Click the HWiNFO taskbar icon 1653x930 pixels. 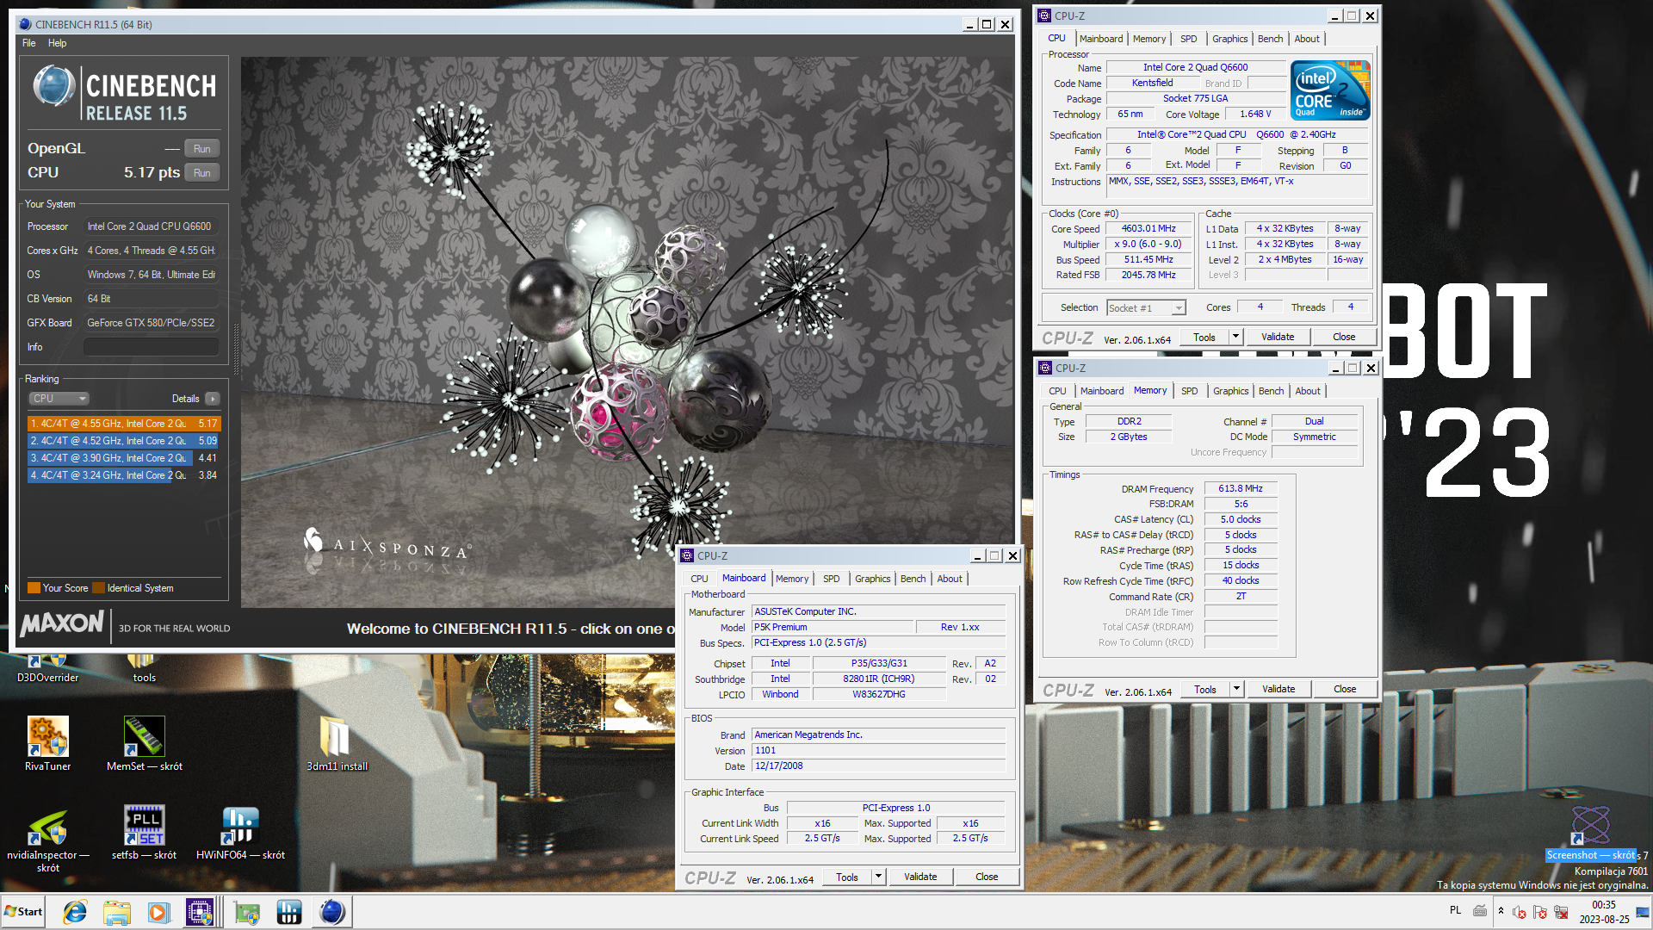[289, 912]
